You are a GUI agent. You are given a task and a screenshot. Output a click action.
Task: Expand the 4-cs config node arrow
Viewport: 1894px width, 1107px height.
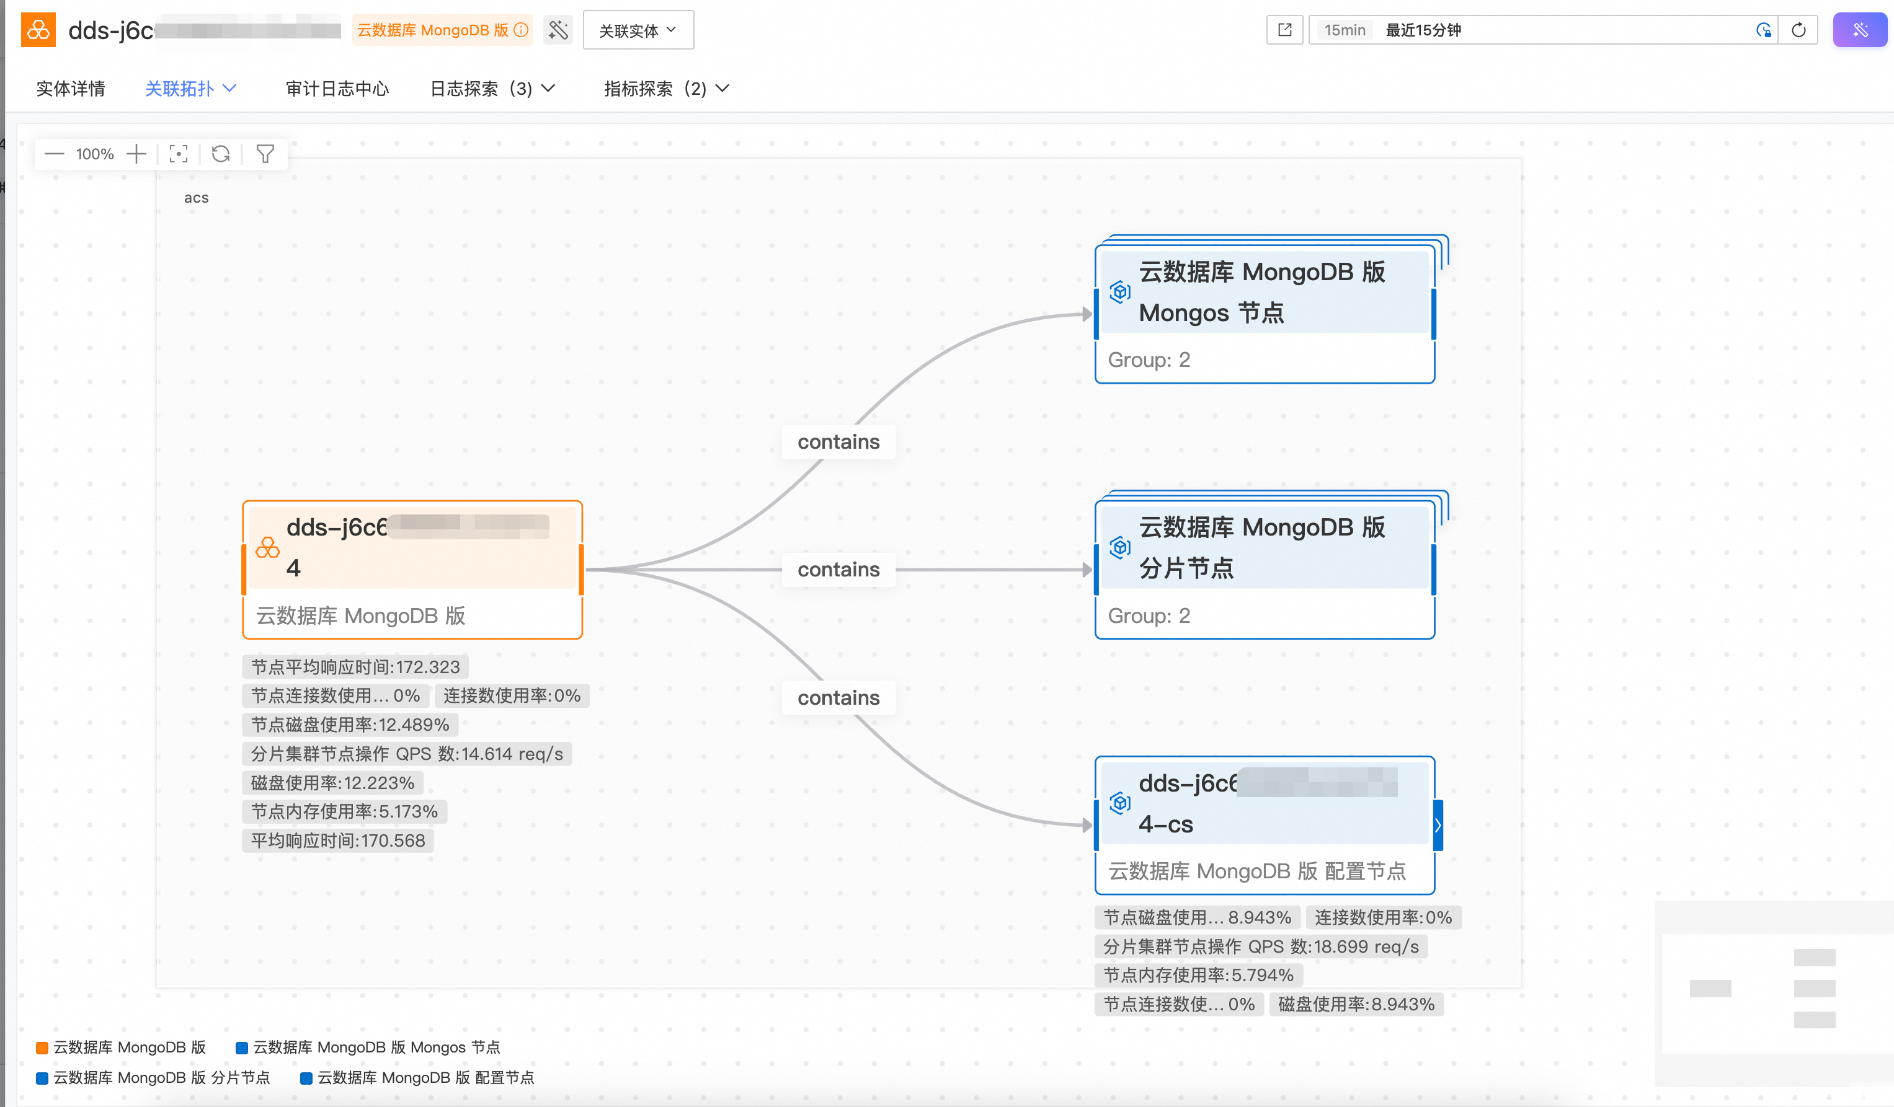coord(1437,826)
